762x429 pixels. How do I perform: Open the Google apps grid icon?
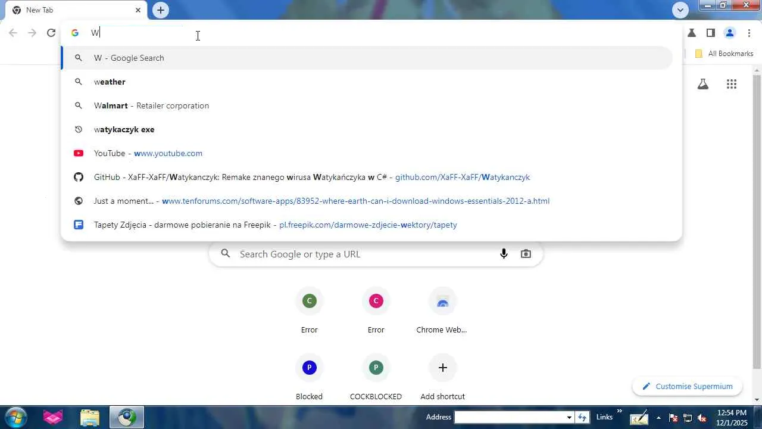[x=732, y=84]
